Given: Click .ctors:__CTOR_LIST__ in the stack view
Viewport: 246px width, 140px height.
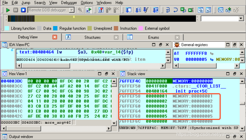Looking at the screenshot, I should (x=199, y=86).
